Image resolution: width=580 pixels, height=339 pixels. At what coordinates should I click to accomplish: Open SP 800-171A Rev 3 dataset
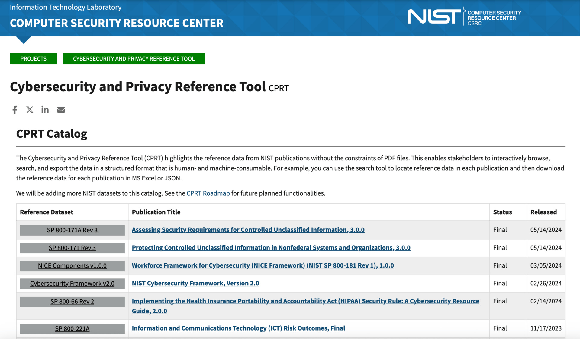coord(72,230)
